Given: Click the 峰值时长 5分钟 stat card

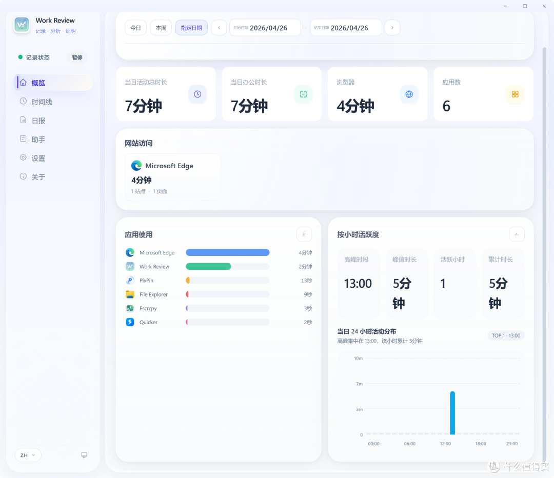Looking at the screenshot, I should click(406, 283).
